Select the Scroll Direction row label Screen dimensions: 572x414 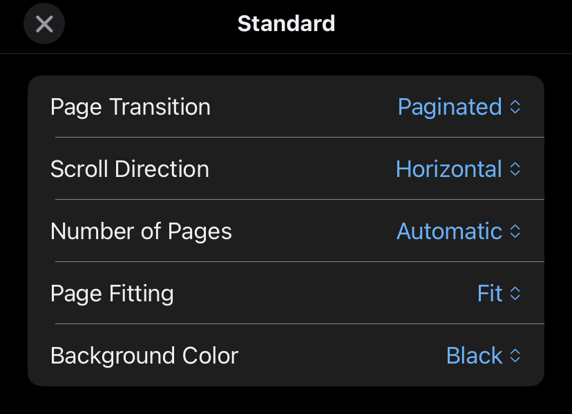point(130,169)
